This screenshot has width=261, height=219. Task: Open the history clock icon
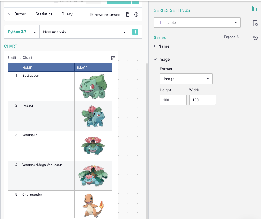255,38
